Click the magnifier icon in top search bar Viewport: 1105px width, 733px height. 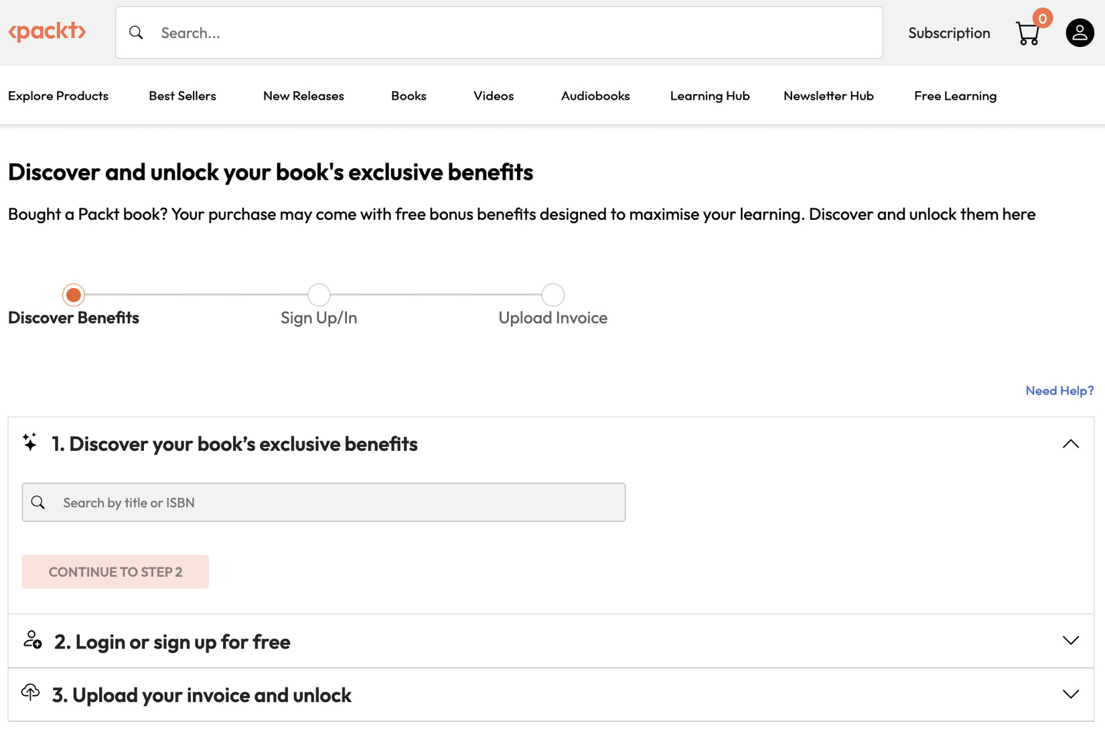tap(136, 33)
